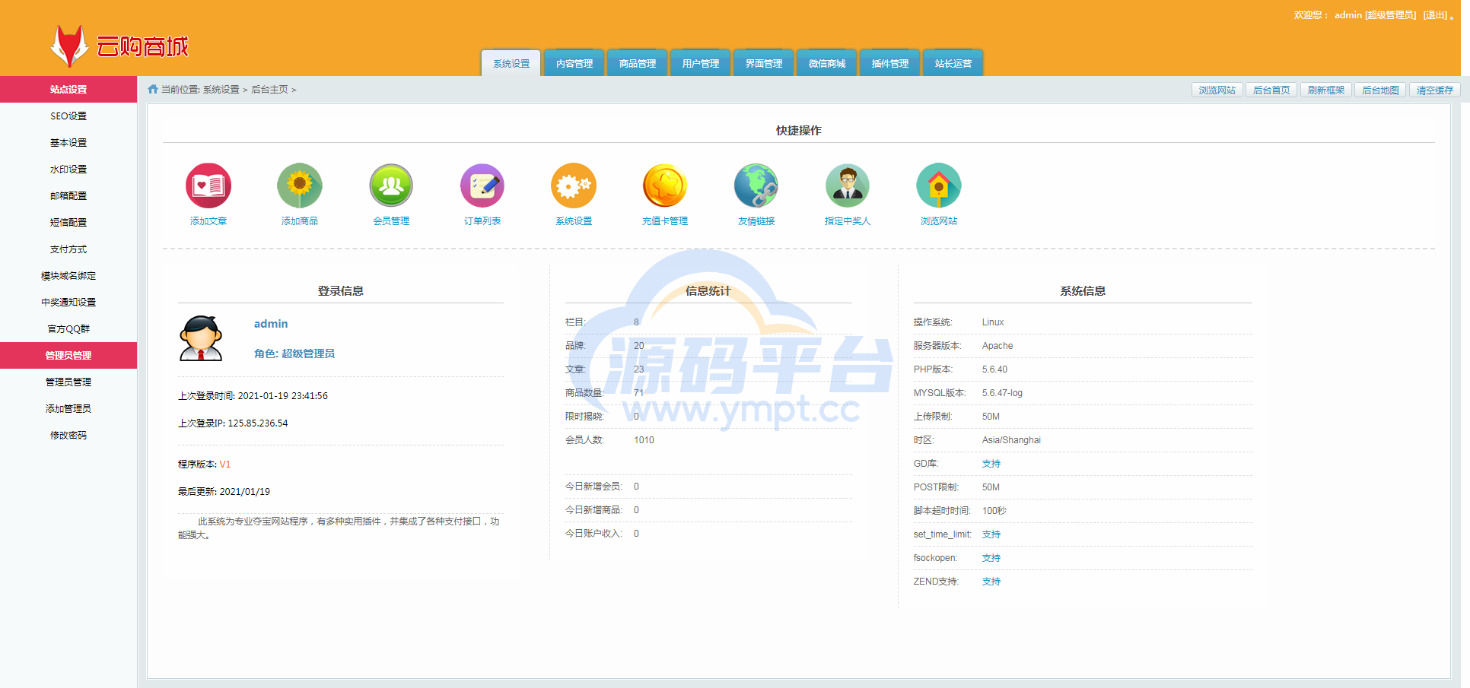Open the 充值卡管理 gold coin icon
This screenshot has width=1470, height=688.
tap(665, 185)
